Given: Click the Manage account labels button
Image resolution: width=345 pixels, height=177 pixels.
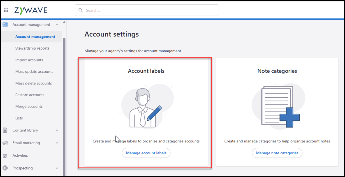Looking at the screenshot, I should tap(146, 153).
